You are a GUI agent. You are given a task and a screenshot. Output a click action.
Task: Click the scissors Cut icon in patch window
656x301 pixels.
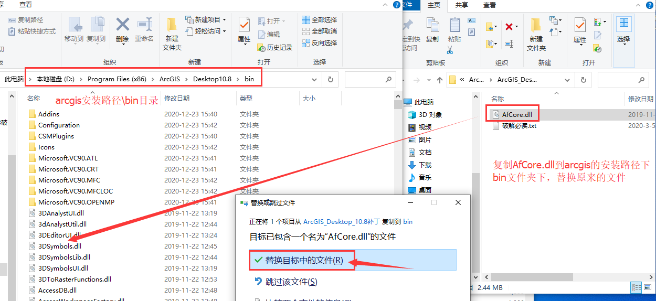450,50
